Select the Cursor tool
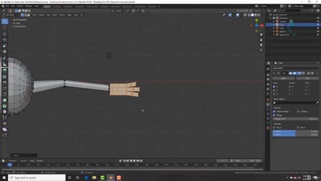321x181 pixels. pos(5,27)
